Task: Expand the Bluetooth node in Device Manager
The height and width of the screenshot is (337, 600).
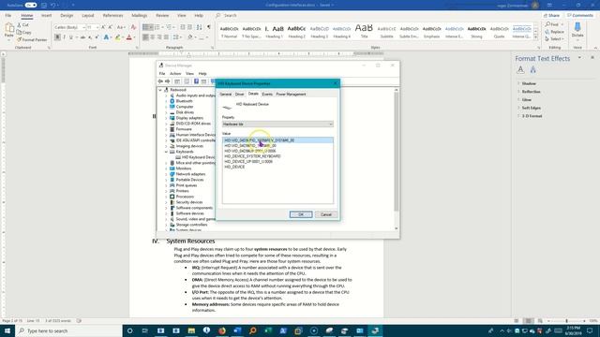Action: pyautogui.click(x=166, y=101)
